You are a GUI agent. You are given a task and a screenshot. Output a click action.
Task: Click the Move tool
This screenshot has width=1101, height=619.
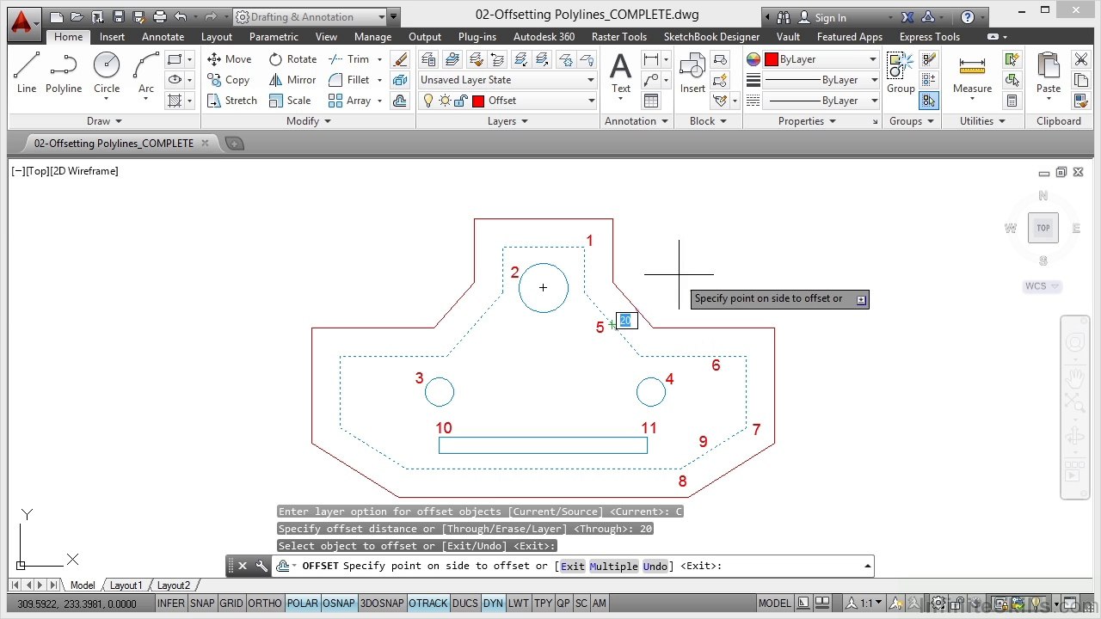(x=230, y=59)
